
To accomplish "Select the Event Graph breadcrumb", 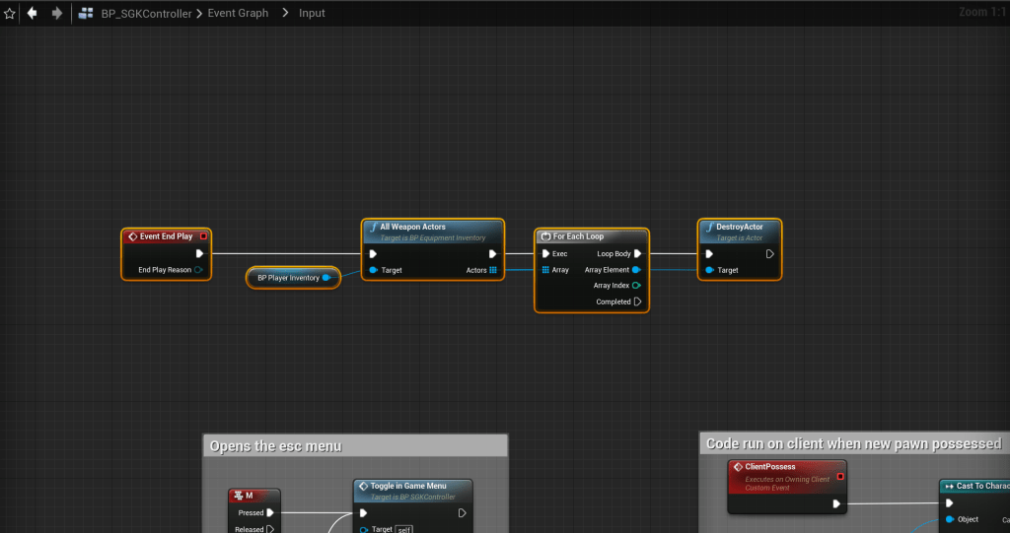I will pyautogui.click(x=238, y=14).
